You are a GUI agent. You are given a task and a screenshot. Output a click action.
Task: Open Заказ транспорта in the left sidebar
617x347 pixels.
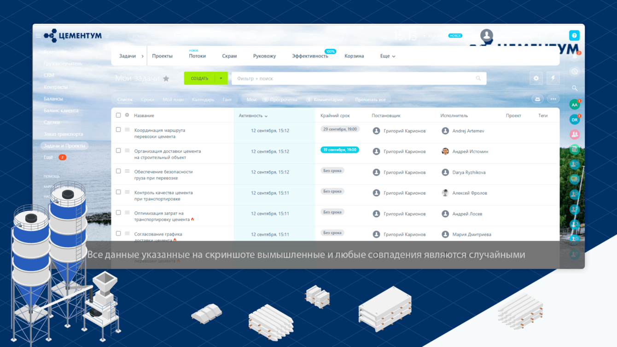click(64, 134)
